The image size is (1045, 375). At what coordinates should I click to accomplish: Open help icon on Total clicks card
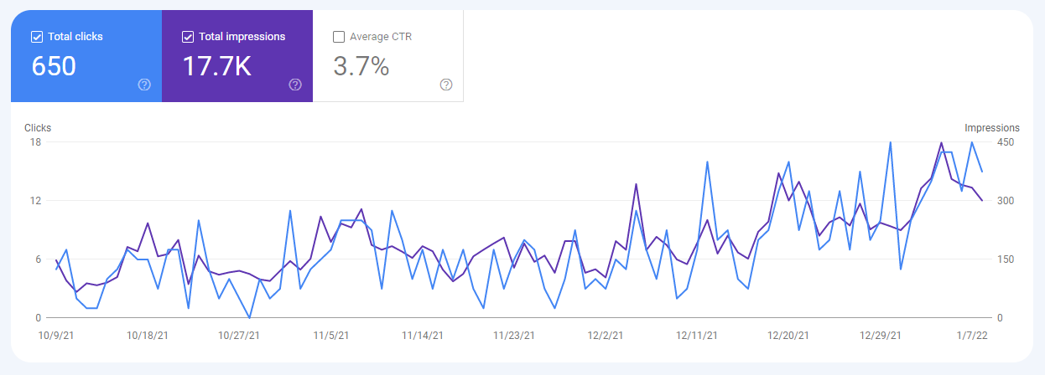click(x=144, y=85)
